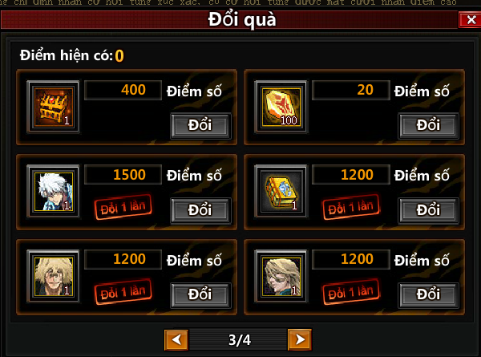Click the 1500 point cost field

pos(123,175)
